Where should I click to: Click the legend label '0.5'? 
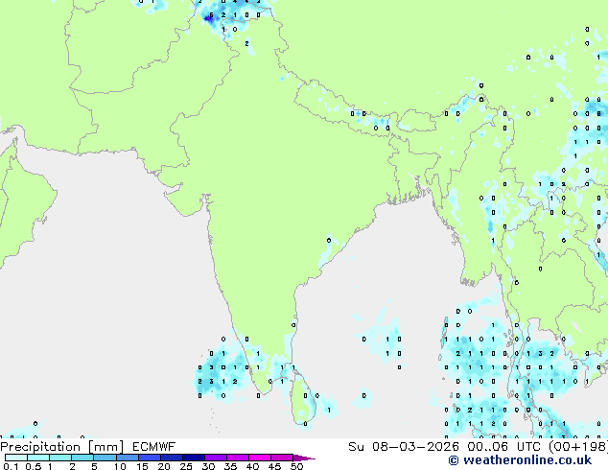pyautogui.click(x=34, y=466)
